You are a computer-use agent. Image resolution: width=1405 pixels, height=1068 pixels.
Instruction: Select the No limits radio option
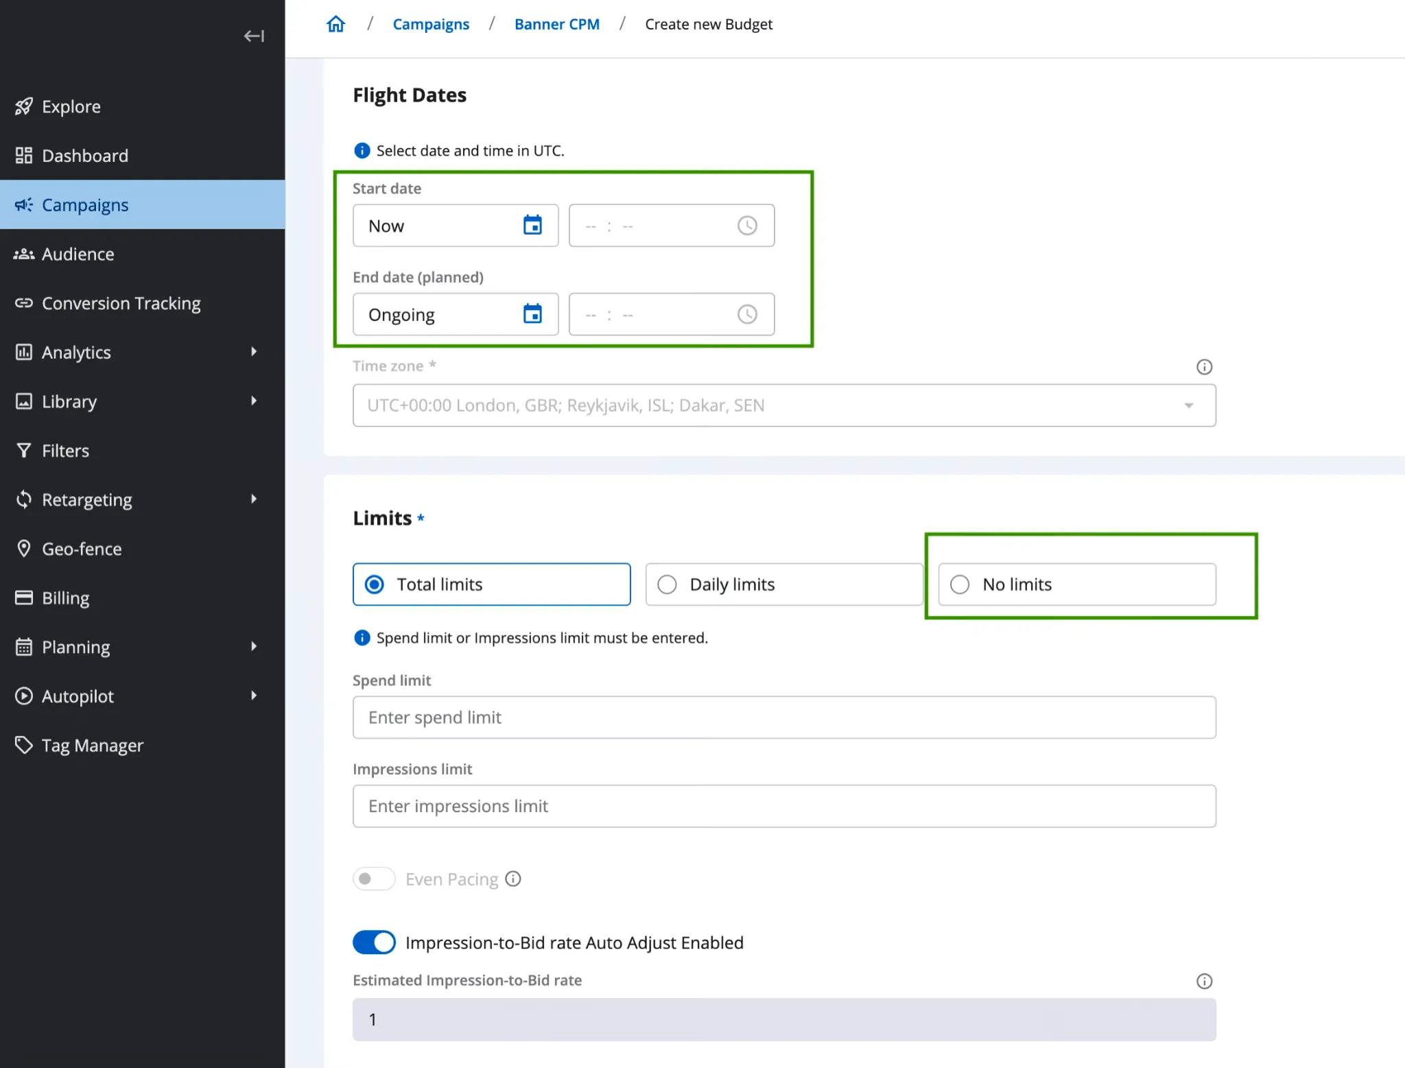[1077, 584]
